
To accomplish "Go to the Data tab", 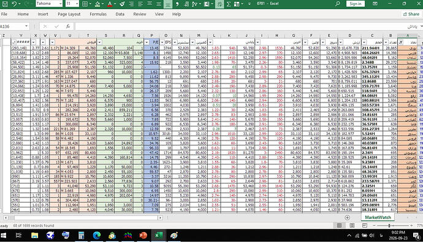I will point(120,14).
